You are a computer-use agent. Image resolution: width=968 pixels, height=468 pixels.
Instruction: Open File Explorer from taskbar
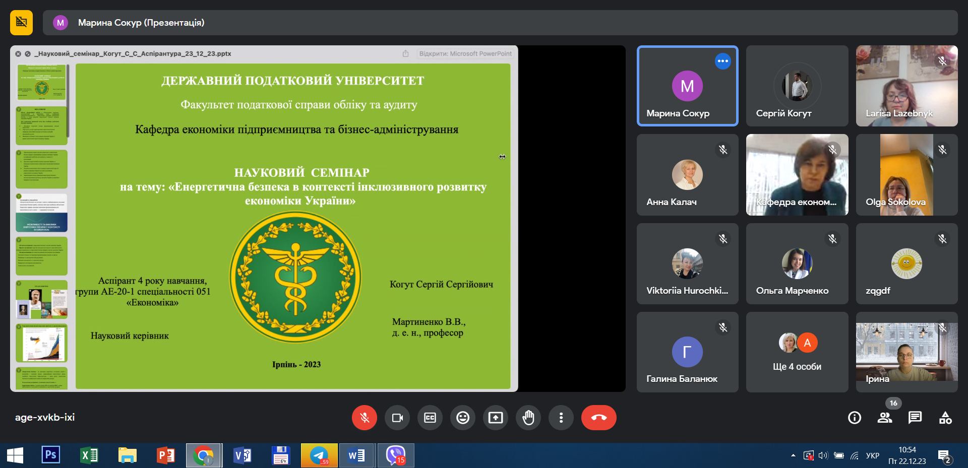[x=128, y=456]
